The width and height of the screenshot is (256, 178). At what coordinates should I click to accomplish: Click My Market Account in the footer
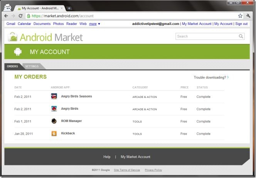[x=135, y=157]
